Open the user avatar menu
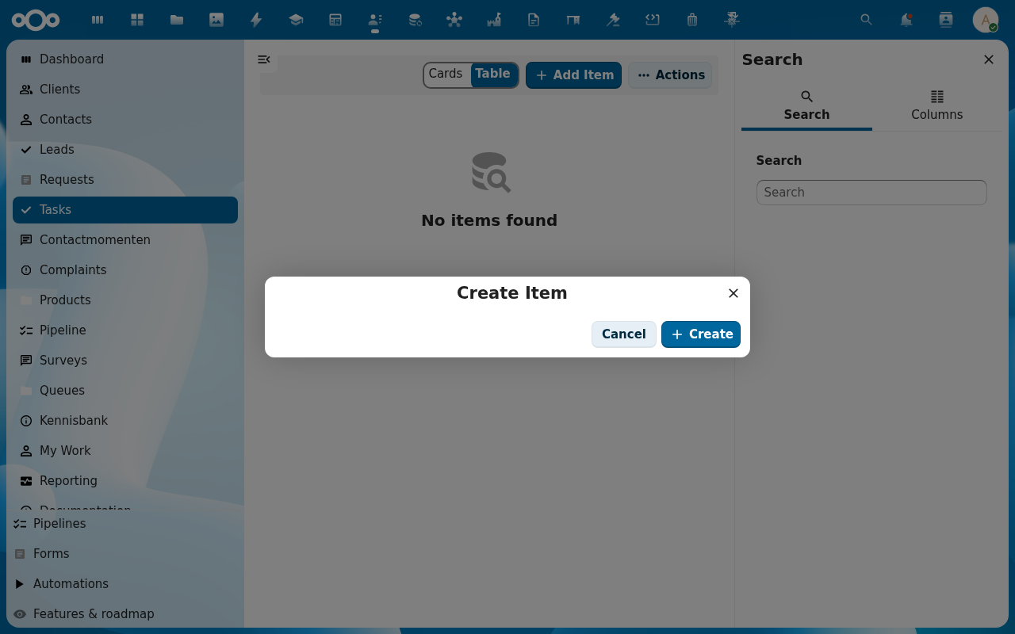The height and width of the screenshot is (634, 1015). tap(986, 20)
